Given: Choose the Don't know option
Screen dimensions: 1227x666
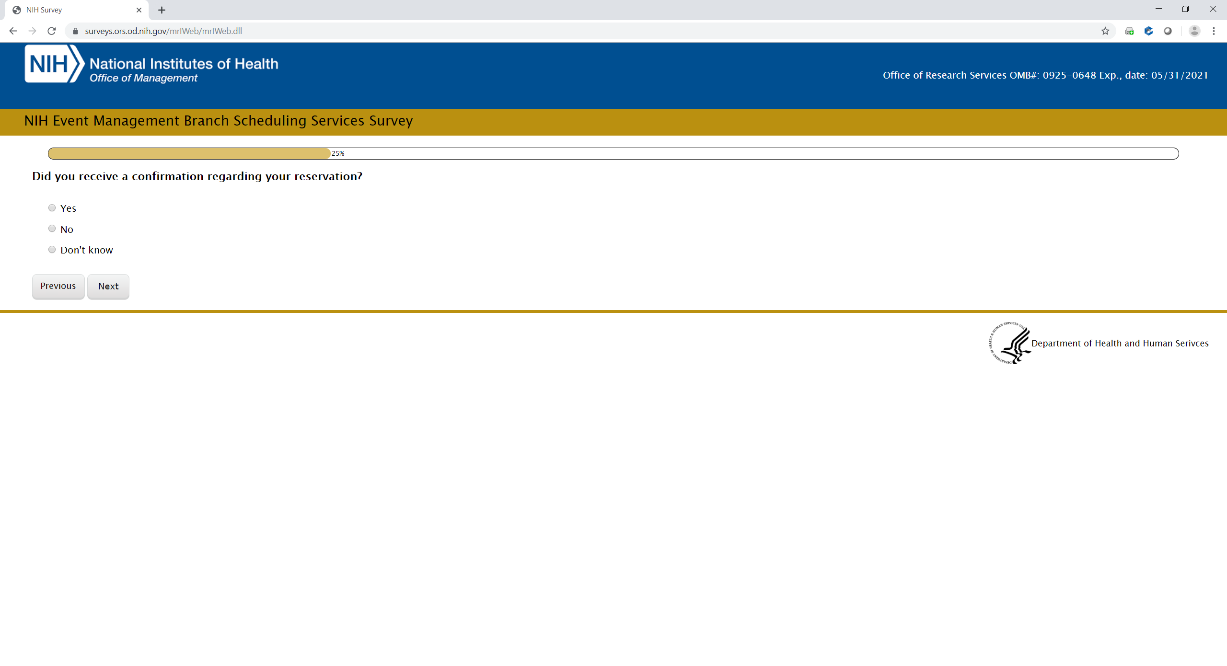Looking at the screenshot, I should [x=52, y=250].
